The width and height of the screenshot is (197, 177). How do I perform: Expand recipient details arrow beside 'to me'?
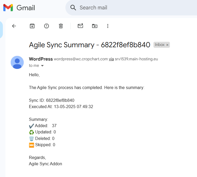(42, 66)
